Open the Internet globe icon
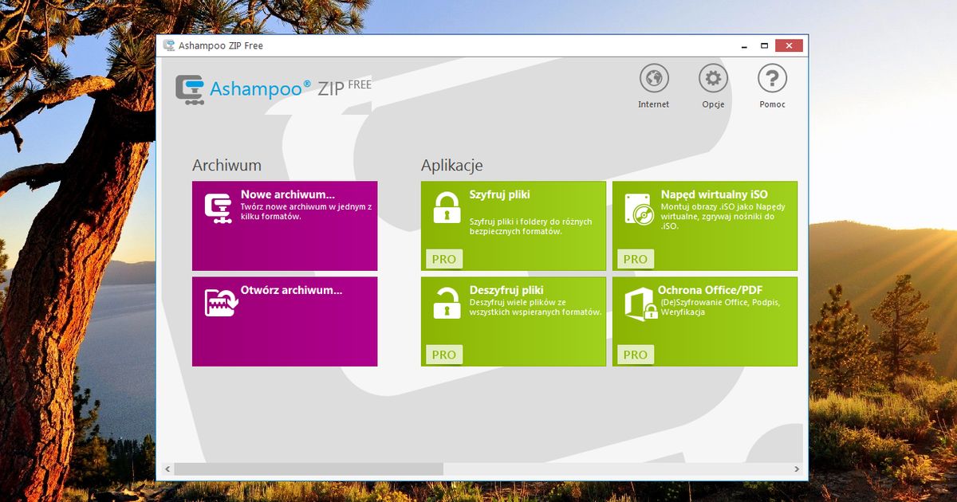The height and width of the screenshot is (502, 957). click(654, 78)
